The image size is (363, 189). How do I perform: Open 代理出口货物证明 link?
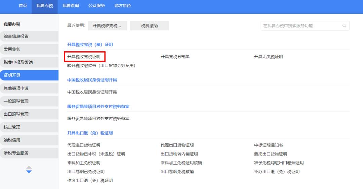[x=177, y=145]
